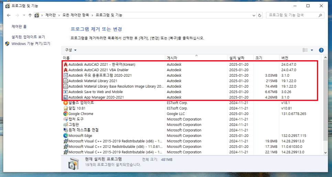Click the view options list icon
Screen dimensions: 332x177
305,50
